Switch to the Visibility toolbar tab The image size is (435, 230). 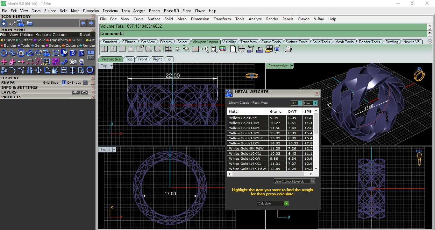click(229, 42)
